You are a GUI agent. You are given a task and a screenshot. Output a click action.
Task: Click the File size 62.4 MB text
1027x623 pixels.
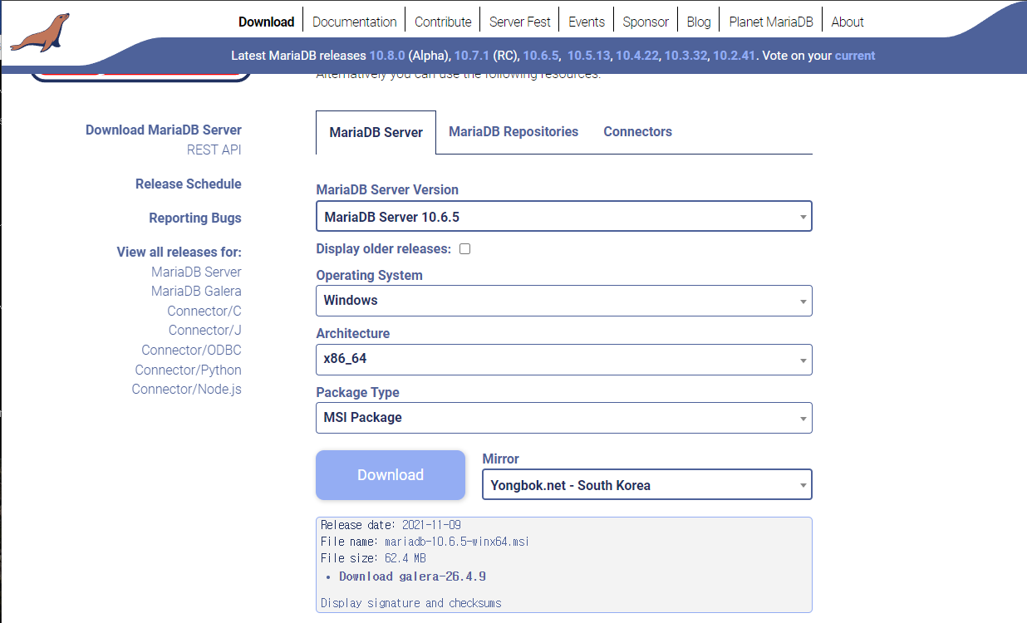(373, 558)
